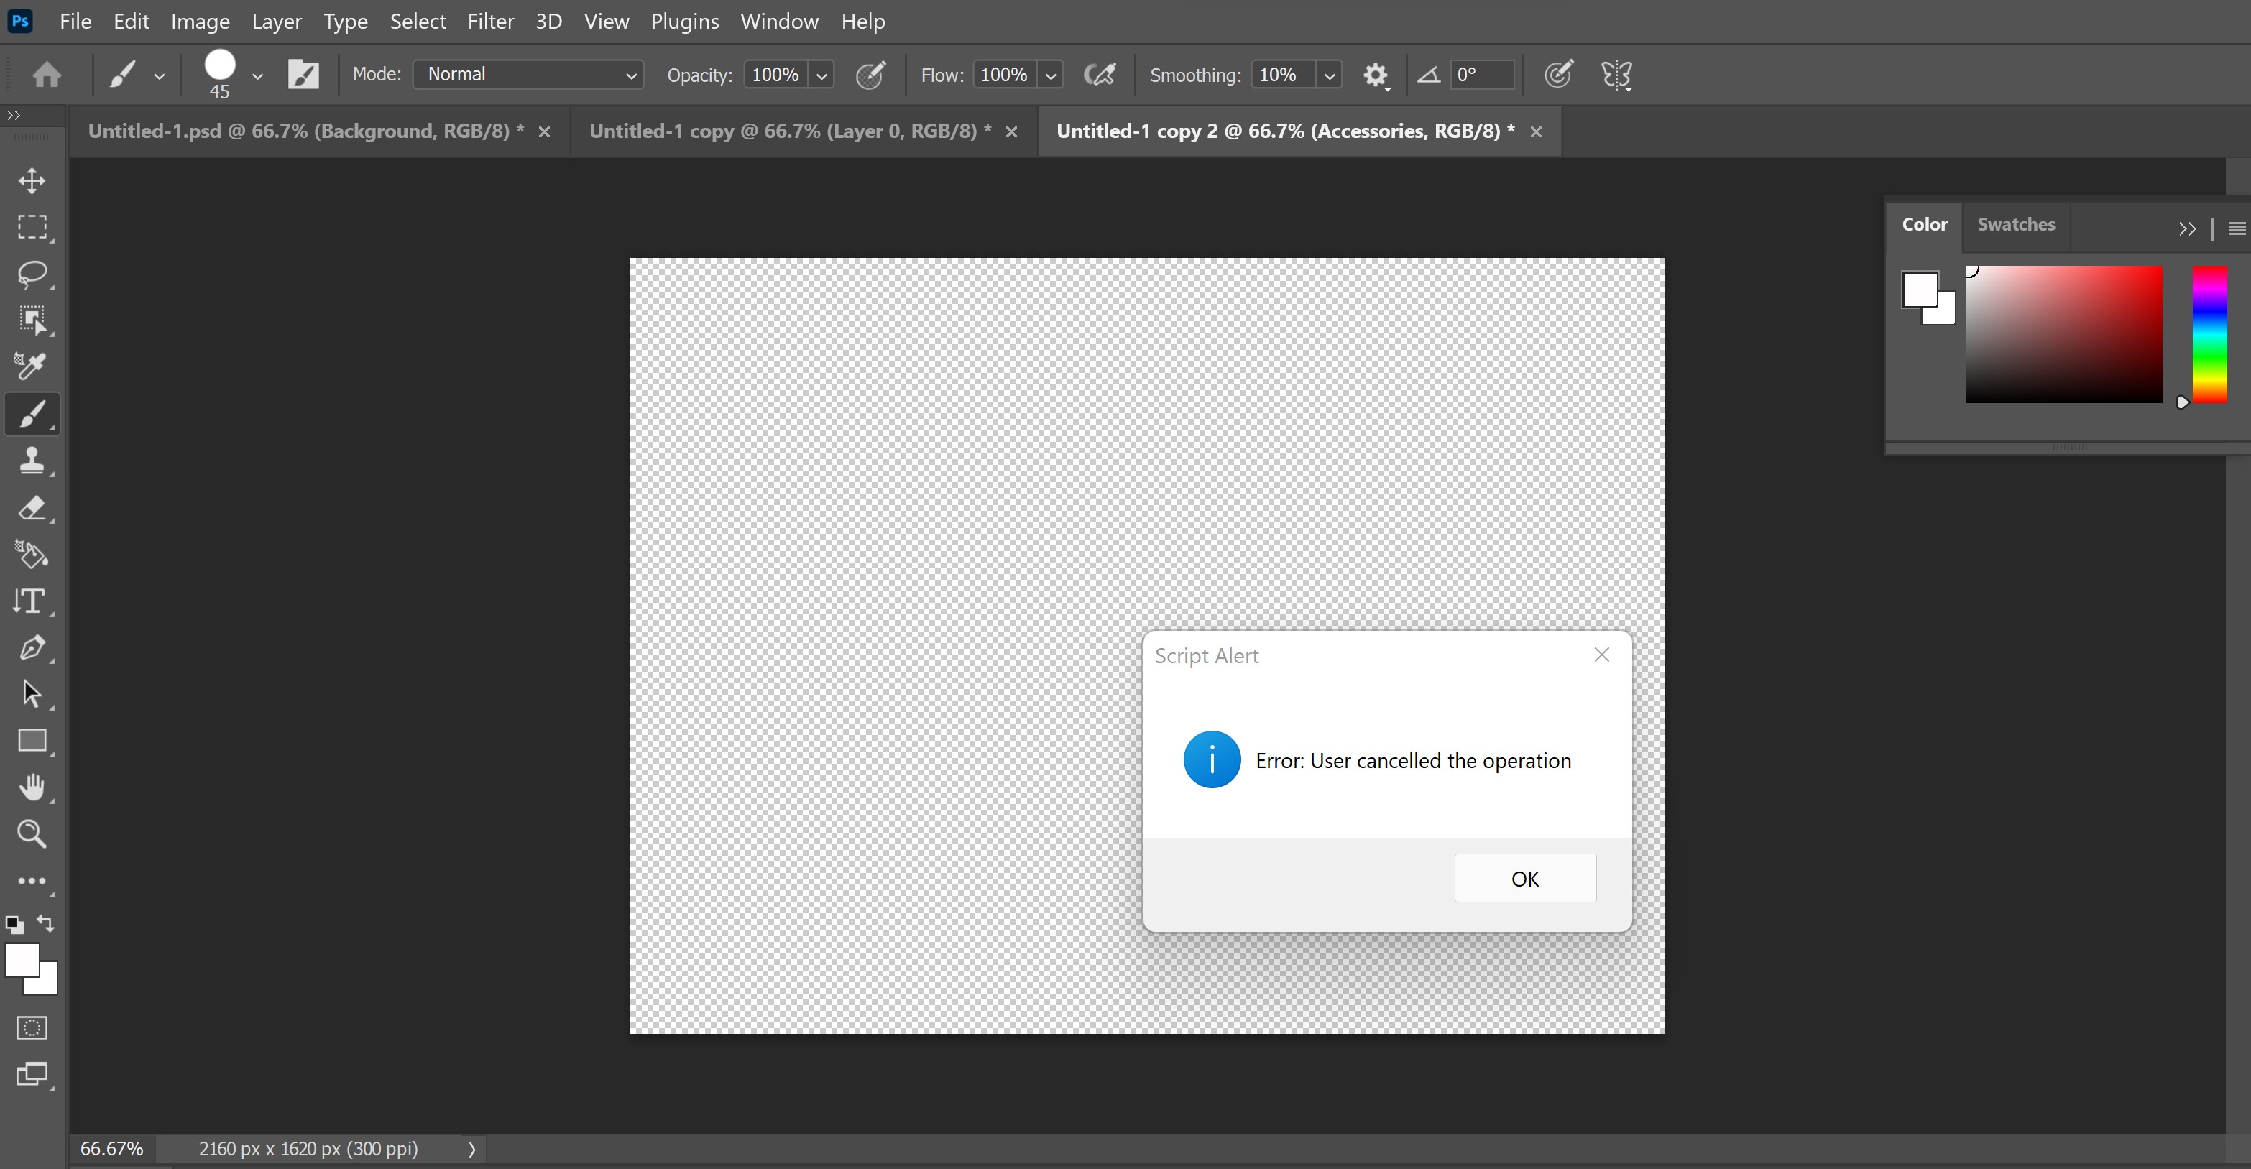Toggle pressure control for opacity
Image resolution: width=2251 pixels, height=1169 pixels.
coord(871,74)
